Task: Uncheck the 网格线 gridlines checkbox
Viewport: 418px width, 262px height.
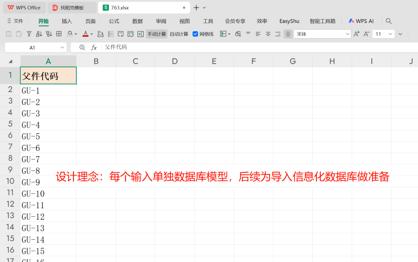Action: 196,34
